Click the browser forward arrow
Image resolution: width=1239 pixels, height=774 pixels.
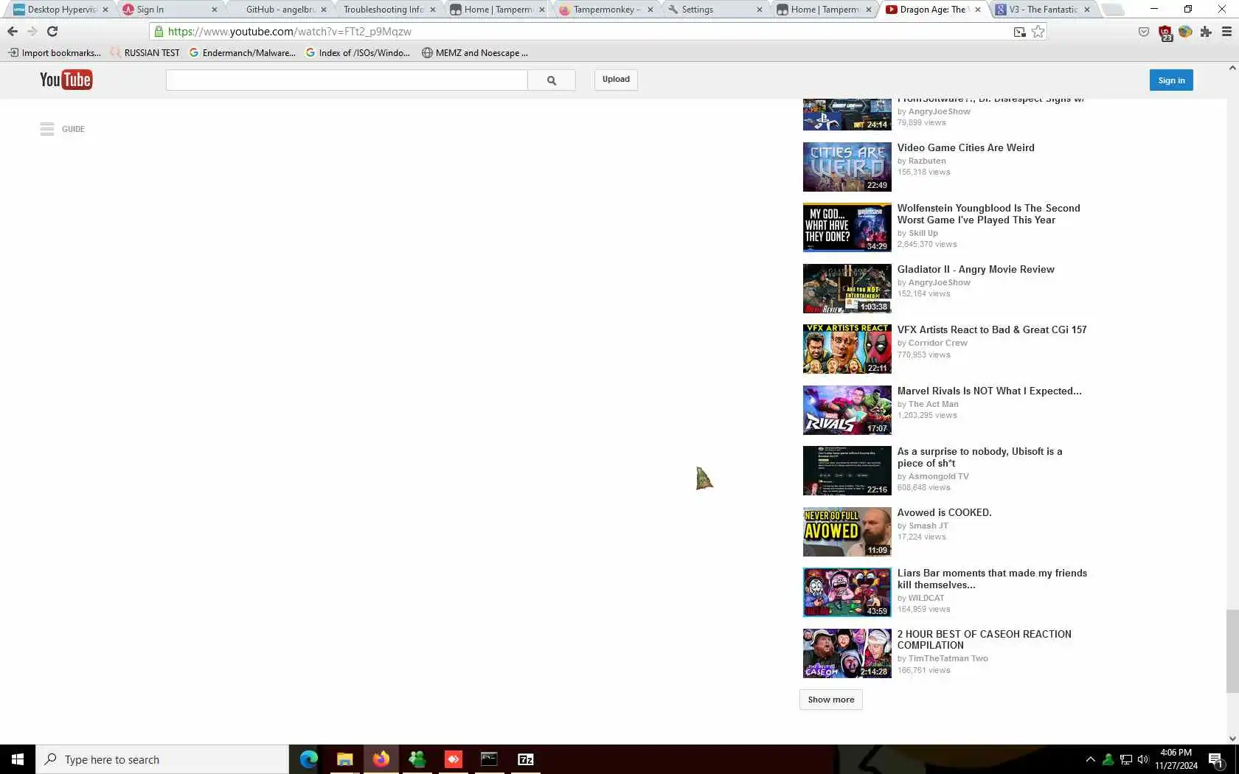[x=32, y=32]
